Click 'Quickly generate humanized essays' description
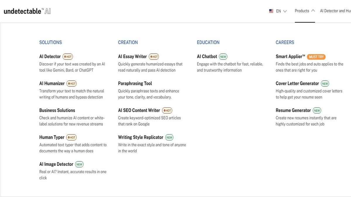The image size is (351, 197). pyautogui.click(x=150, y=67)
